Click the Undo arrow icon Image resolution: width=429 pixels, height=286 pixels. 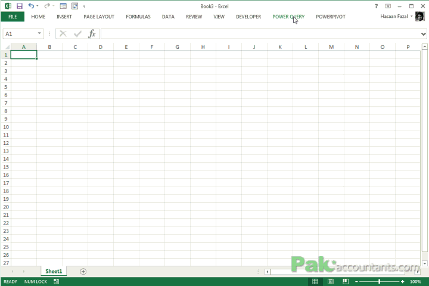click(x=31, y=6)
